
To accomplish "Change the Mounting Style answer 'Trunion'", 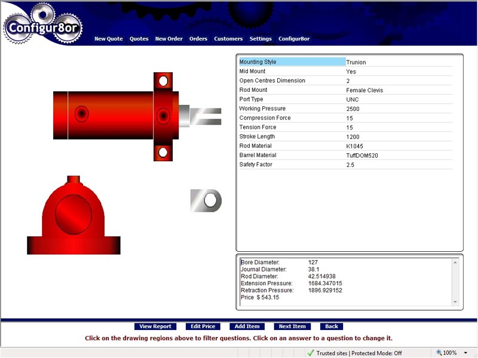I will tap(356, 62).
